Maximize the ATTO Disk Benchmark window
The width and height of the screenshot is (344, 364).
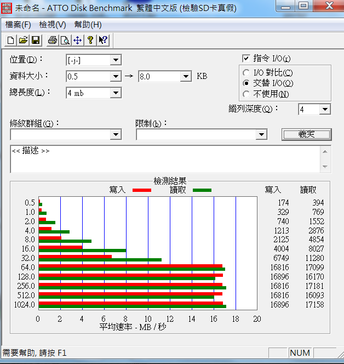(x=303, y=6)
